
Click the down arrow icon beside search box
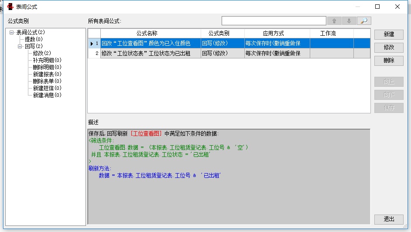click(349, 21)
